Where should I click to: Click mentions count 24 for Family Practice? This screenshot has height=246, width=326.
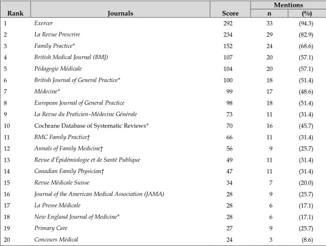270,46
